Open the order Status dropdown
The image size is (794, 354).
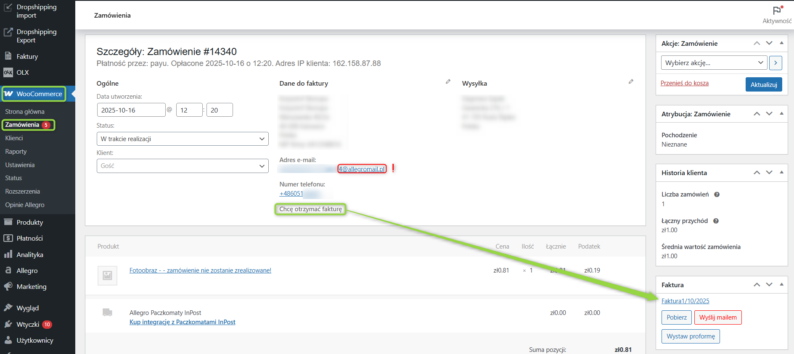182,139
